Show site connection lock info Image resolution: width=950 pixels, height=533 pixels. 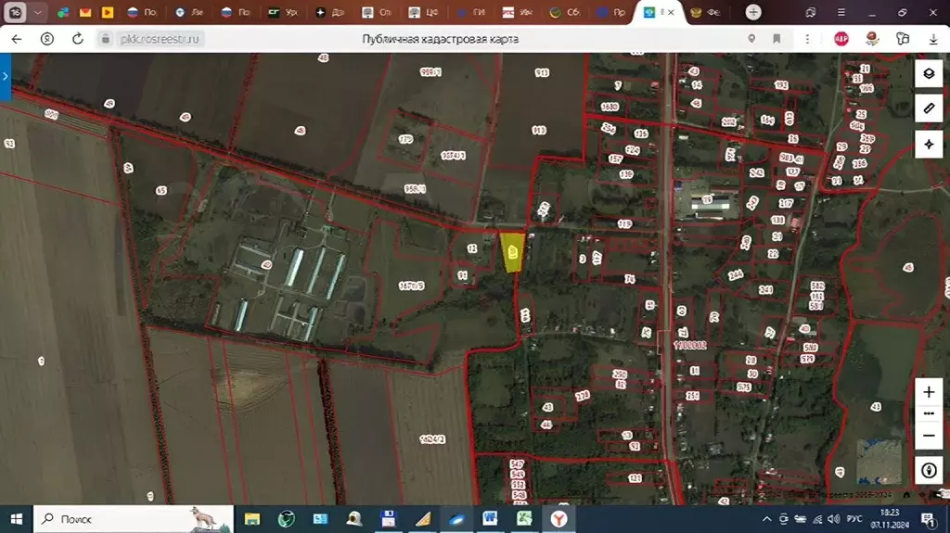click(106, 39)
